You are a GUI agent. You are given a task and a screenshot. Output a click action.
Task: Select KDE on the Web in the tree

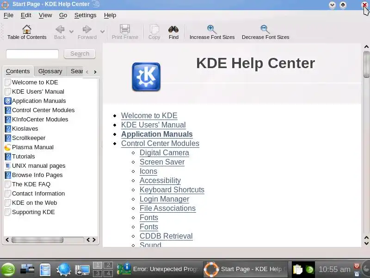pos(34,203)
